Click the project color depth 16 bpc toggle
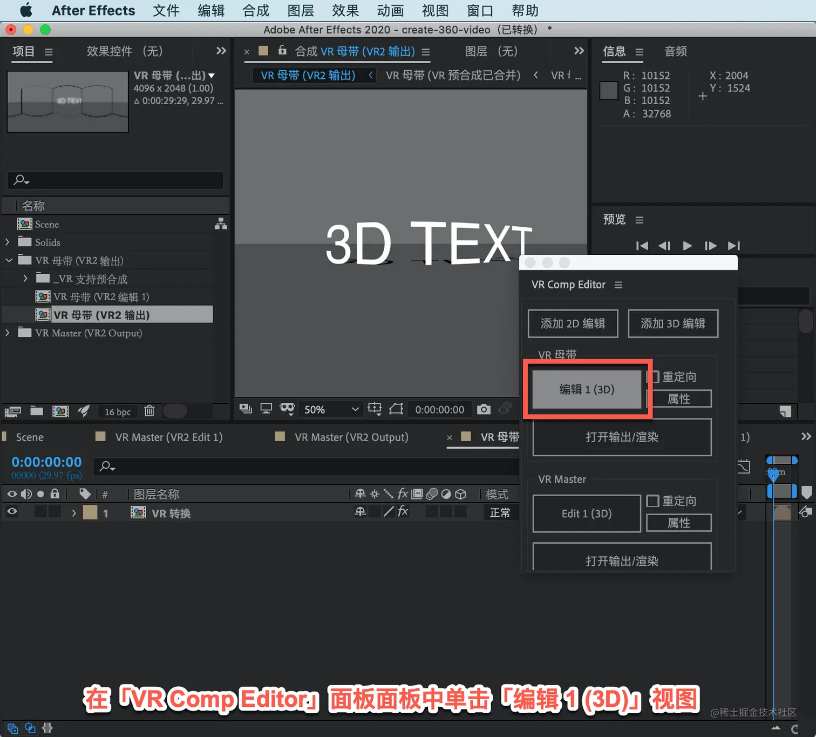This screenshot has width=816, height=737. 118,411
